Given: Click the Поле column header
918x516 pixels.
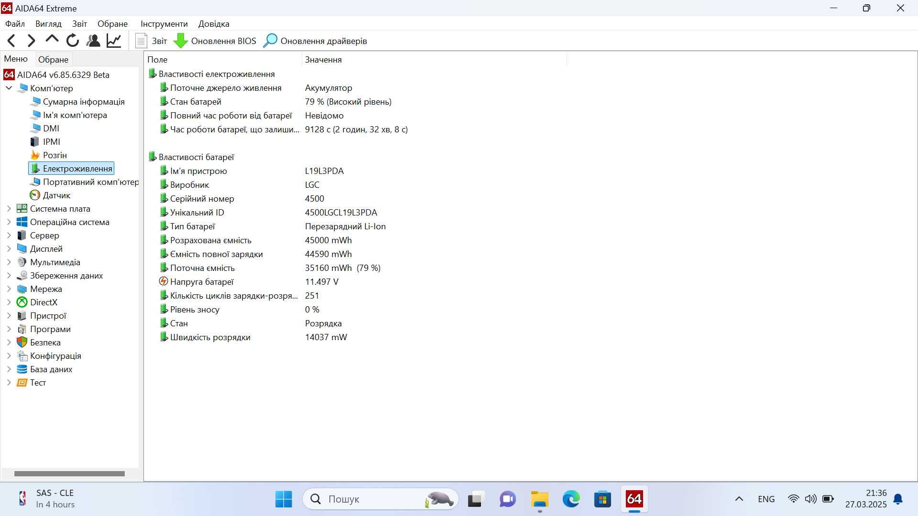Looking at the screenshot, I should tap(223, 59).
